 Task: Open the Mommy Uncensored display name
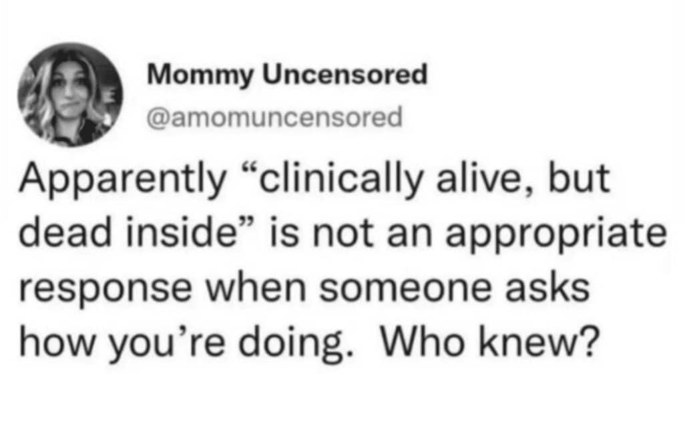[287, 75]
